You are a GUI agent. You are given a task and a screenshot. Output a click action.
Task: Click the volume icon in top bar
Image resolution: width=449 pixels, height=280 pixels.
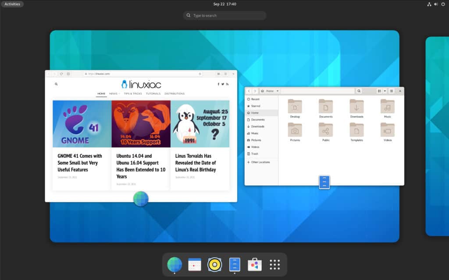(436, 4)
